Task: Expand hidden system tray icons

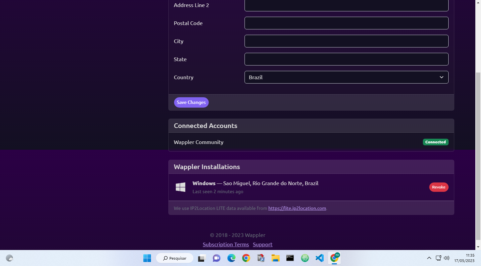Action: (429, 258)
